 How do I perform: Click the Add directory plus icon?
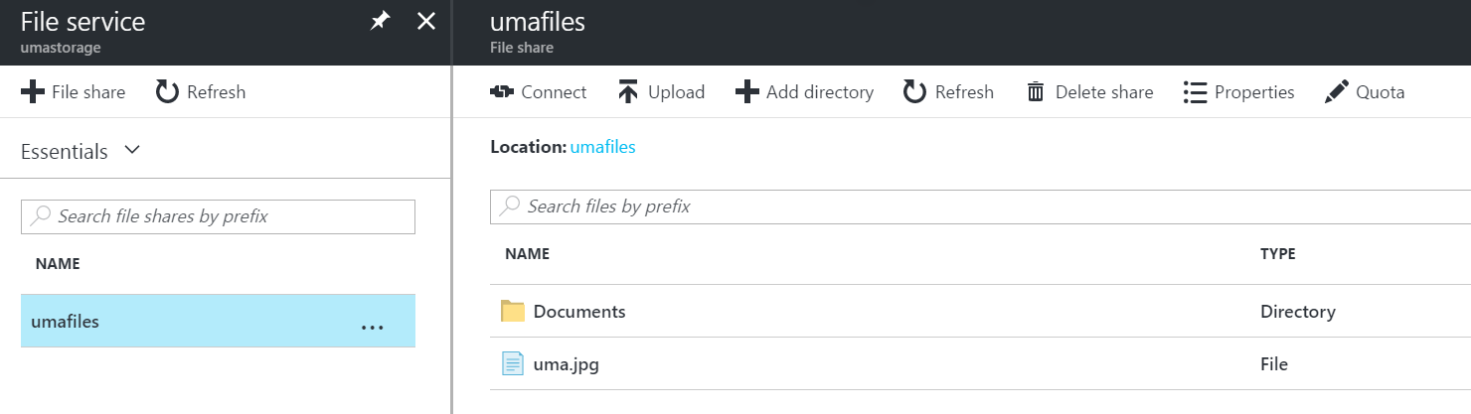tap(746, 92)
